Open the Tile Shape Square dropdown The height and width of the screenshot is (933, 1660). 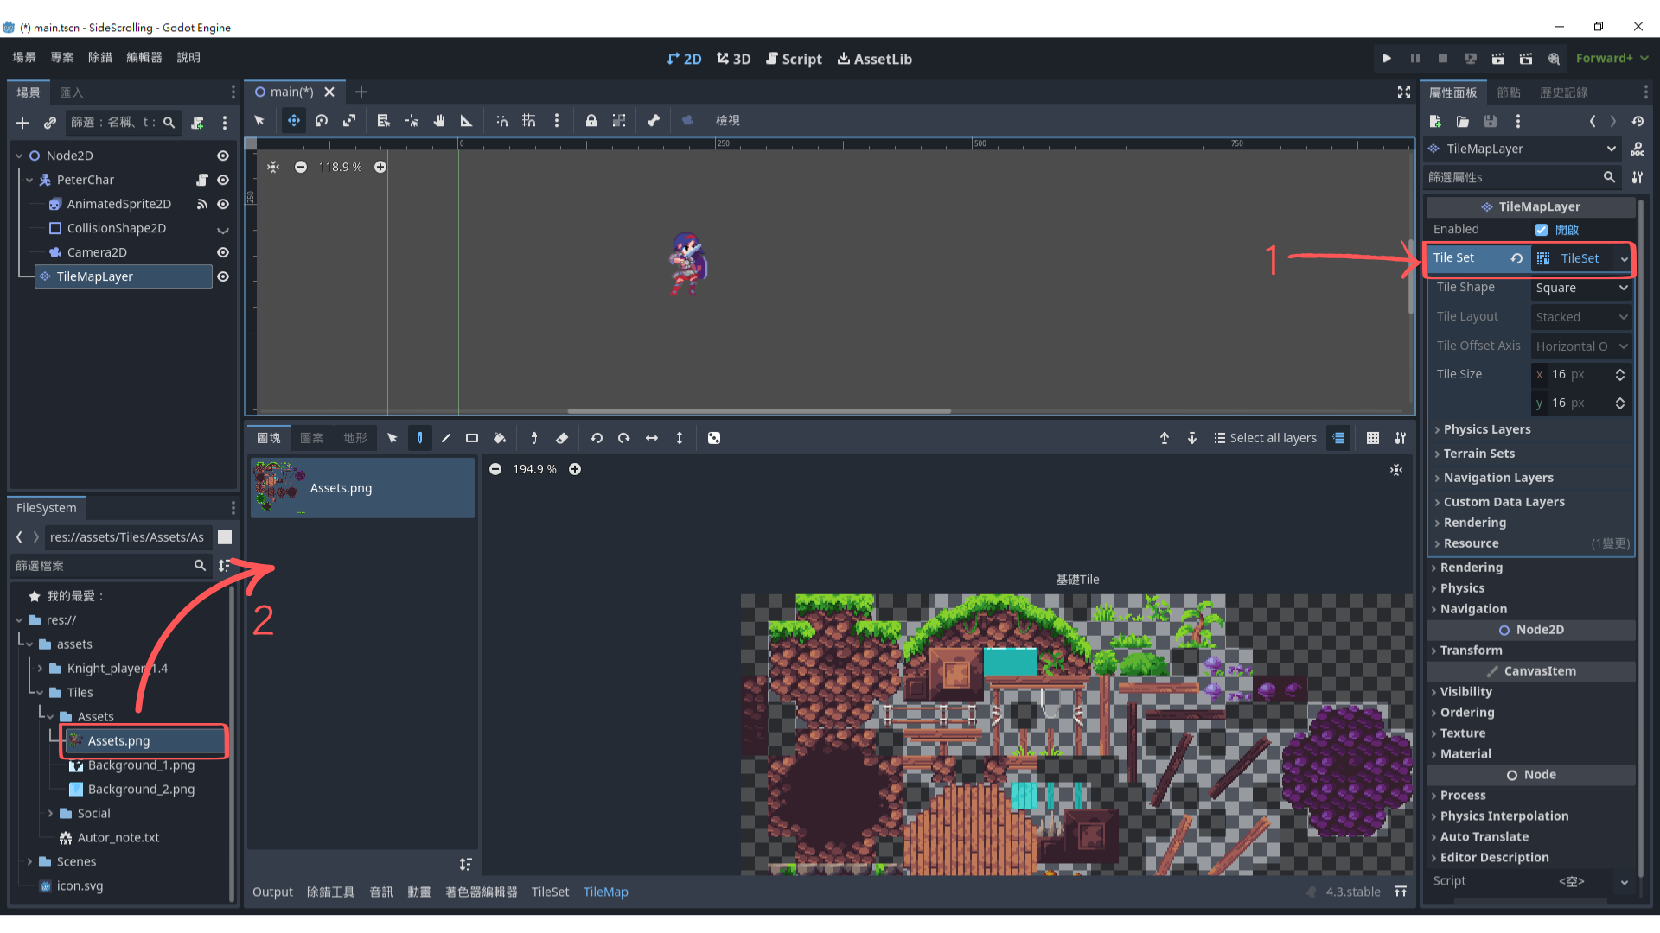click(x=1581, y=288)
